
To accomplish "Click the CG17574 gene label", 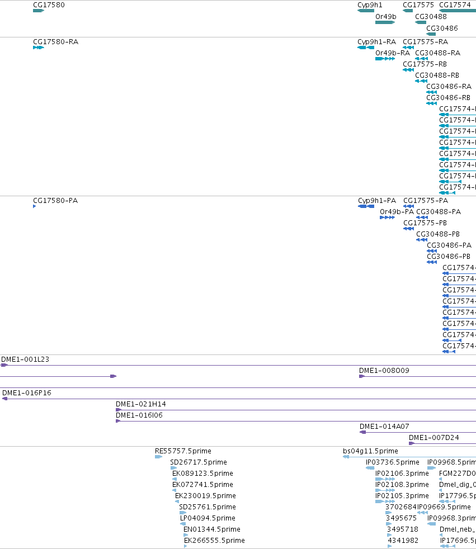I will [x=455, y=5].
